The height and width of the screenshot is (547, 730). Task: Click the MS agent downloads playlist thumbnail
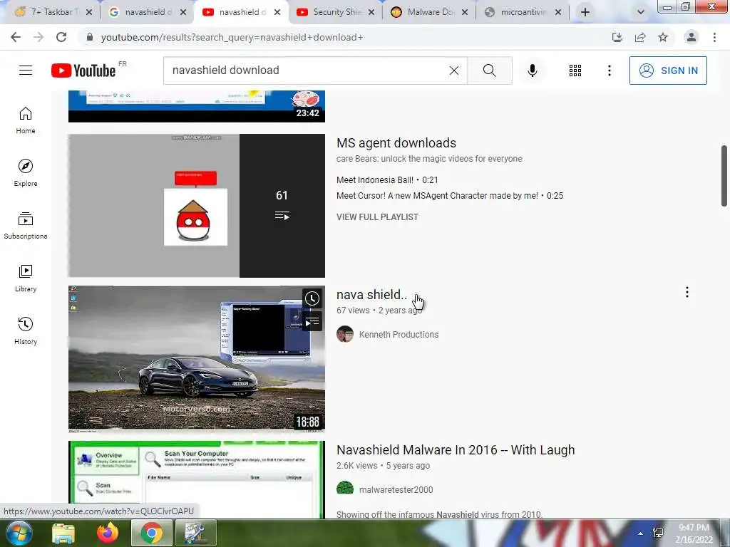(197, 206)
